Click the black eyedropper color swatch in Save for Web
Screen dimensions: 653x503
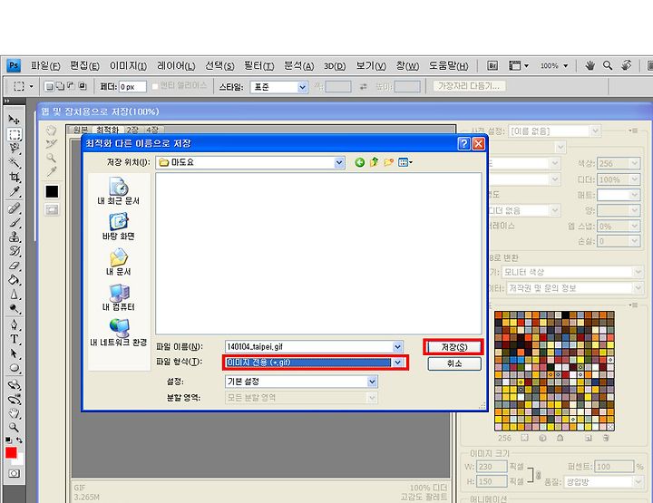point(52,192)
